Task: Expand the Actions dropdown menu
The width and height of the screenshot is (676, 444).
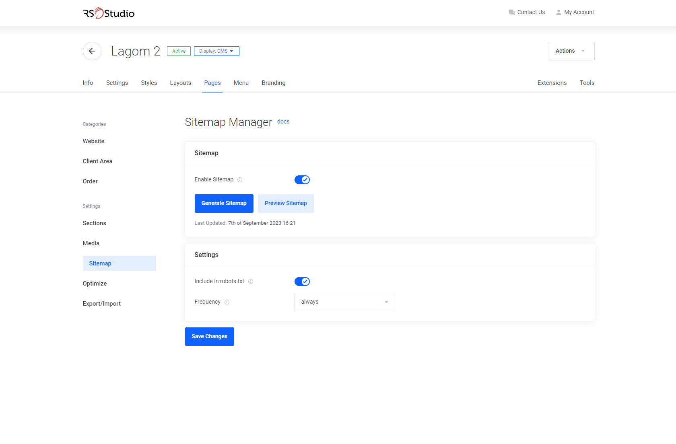Action: point(571,51)
